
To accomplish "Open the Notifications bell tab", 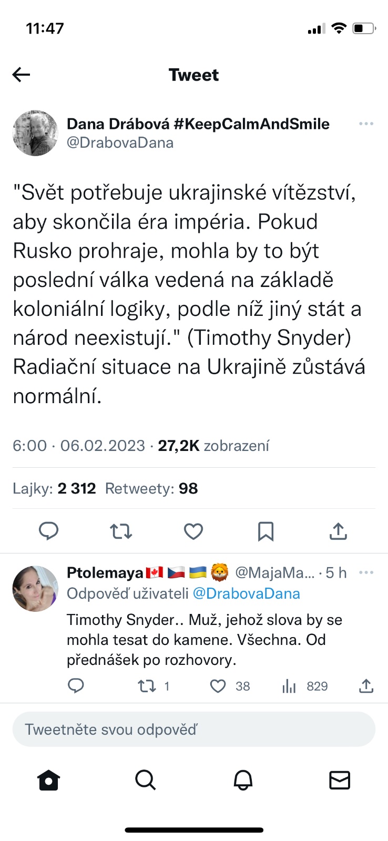I will (243, 781).
